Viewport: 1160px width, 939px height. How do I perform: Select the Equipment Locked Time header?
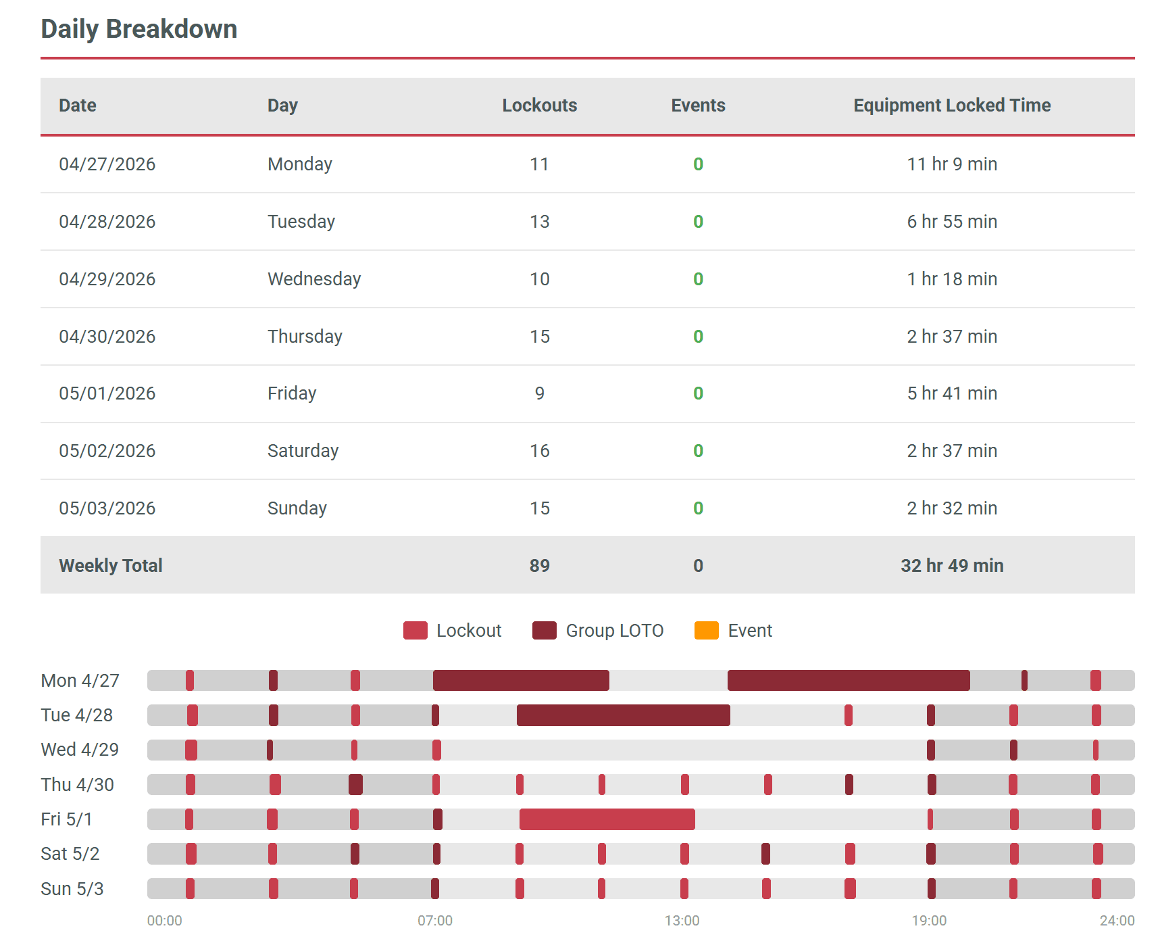pos(952,105)
